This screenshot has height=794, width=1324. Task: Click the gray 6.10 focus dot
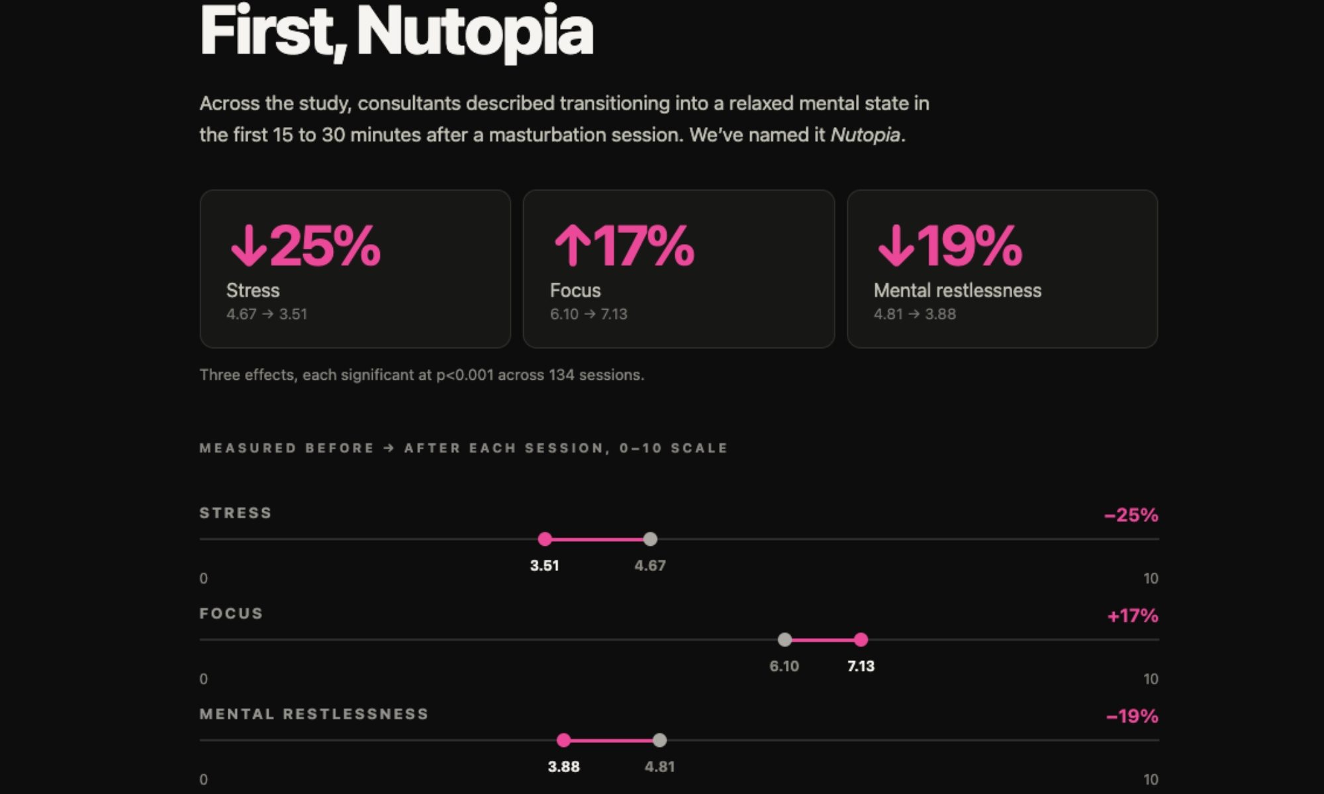(784, 640)
